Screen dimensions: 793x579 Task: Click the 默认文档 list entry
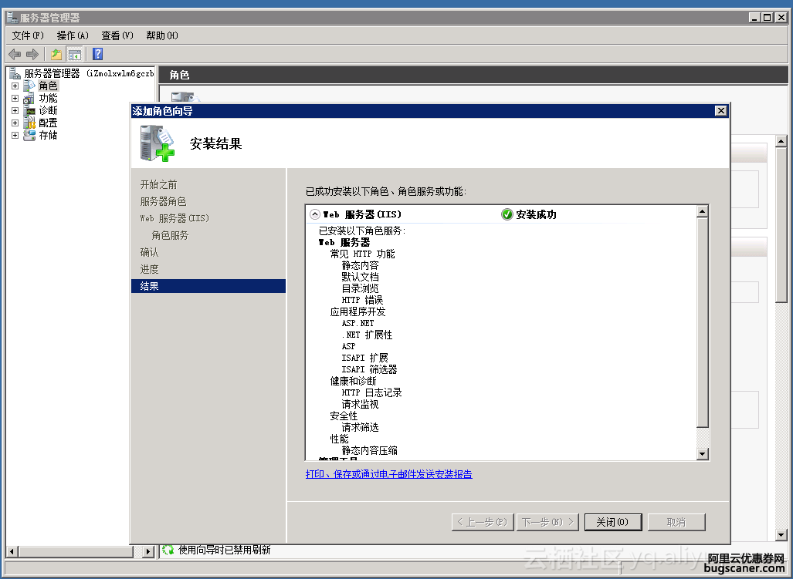pyautogui.click(x=360, y=277)
